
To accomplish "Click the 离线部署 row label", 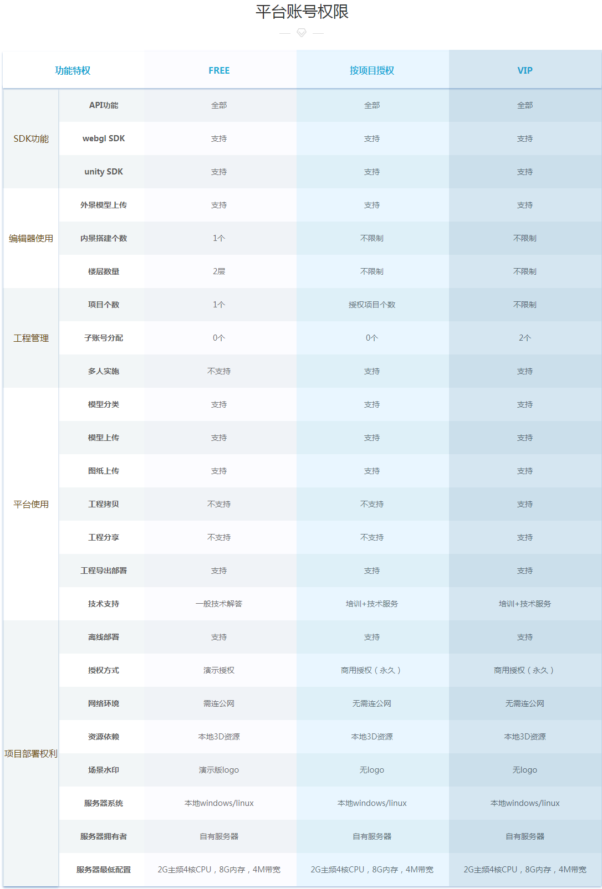I will [x=104, y=637].
